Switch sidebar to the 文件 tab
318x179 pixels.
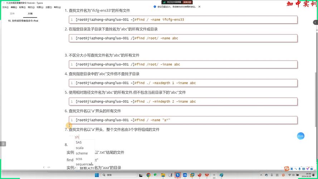(12, 14)
